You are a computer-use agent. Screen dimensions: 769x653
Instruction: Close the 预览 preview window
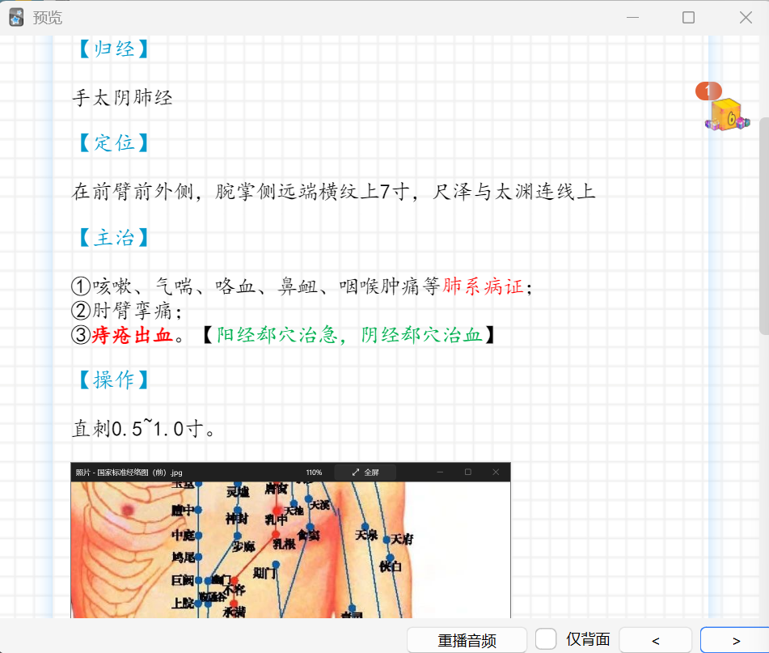point(746,18)
